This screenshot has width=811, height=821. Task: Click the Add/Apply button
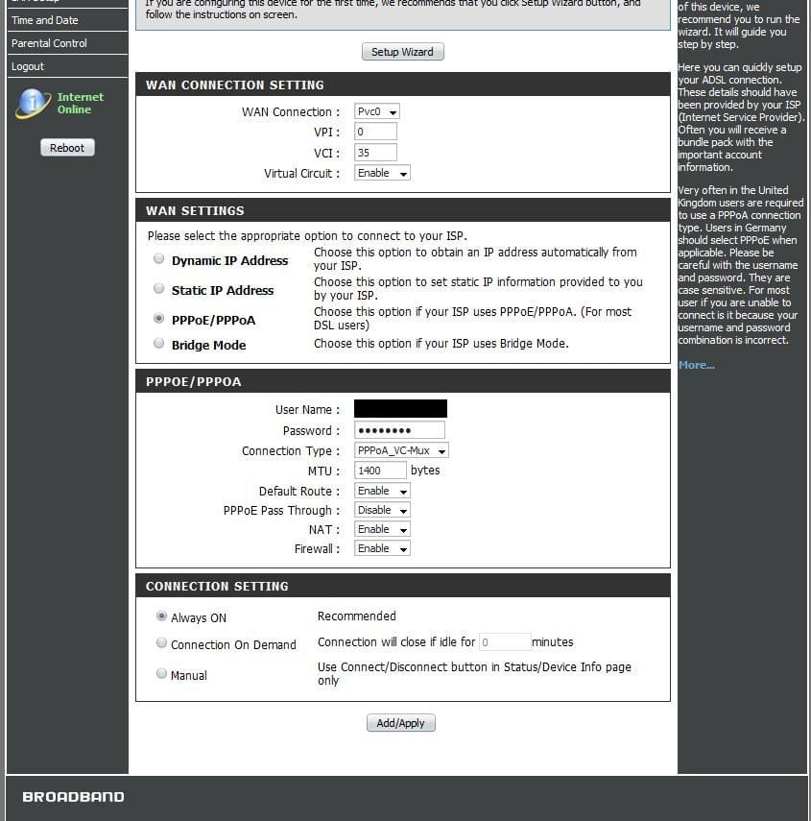coord(401,723)
